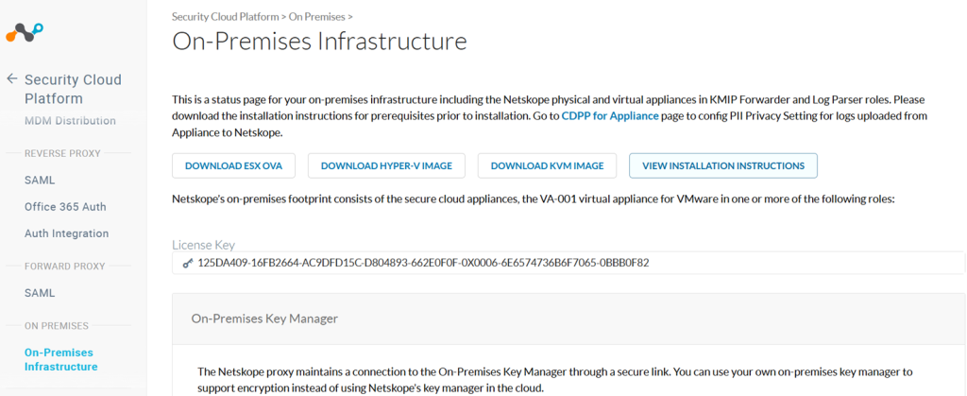This screenshot has width=967, height=396.
Task: Click Security Cloud Platform sidebar heading
Action: [74, 89]
